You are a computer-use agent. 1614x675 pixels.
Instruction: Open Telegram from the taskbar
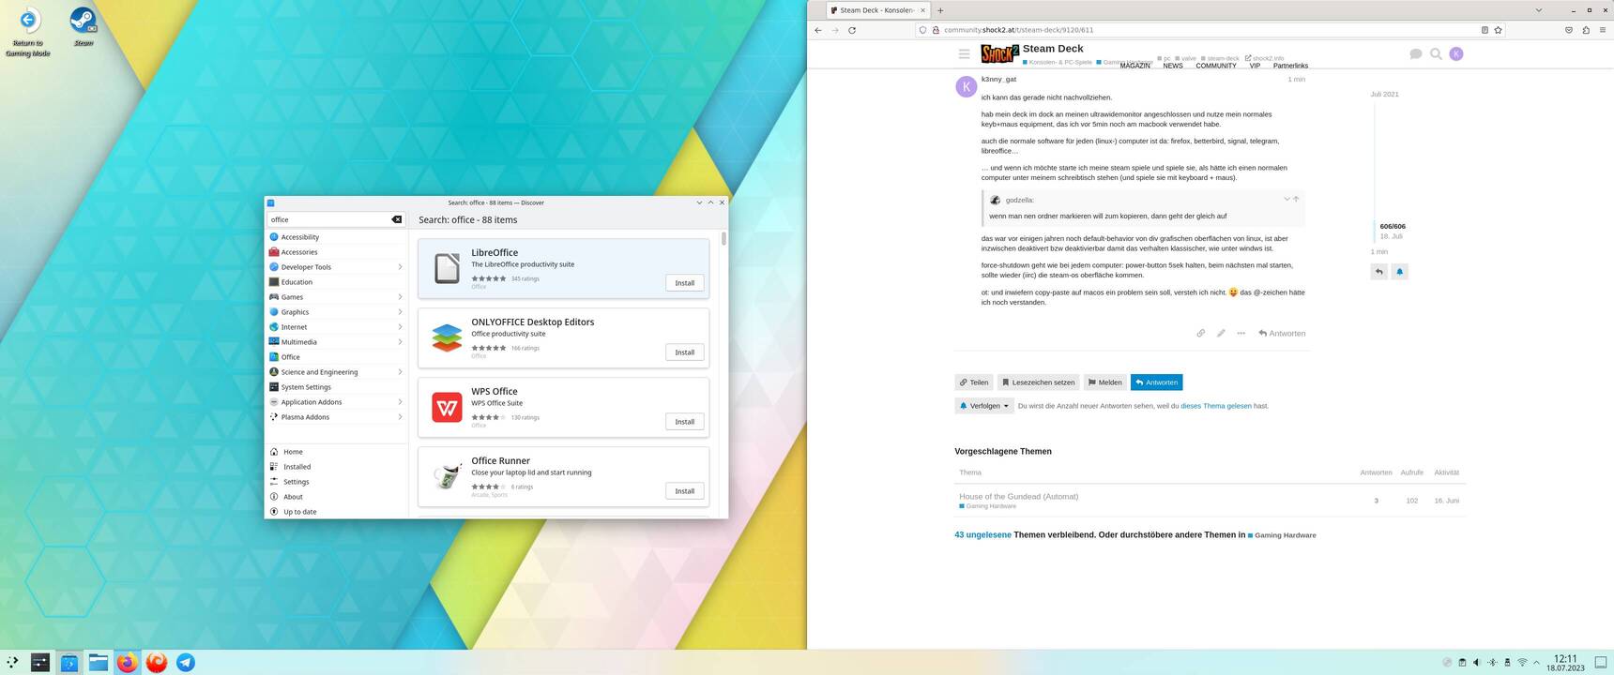coord(186,662)
